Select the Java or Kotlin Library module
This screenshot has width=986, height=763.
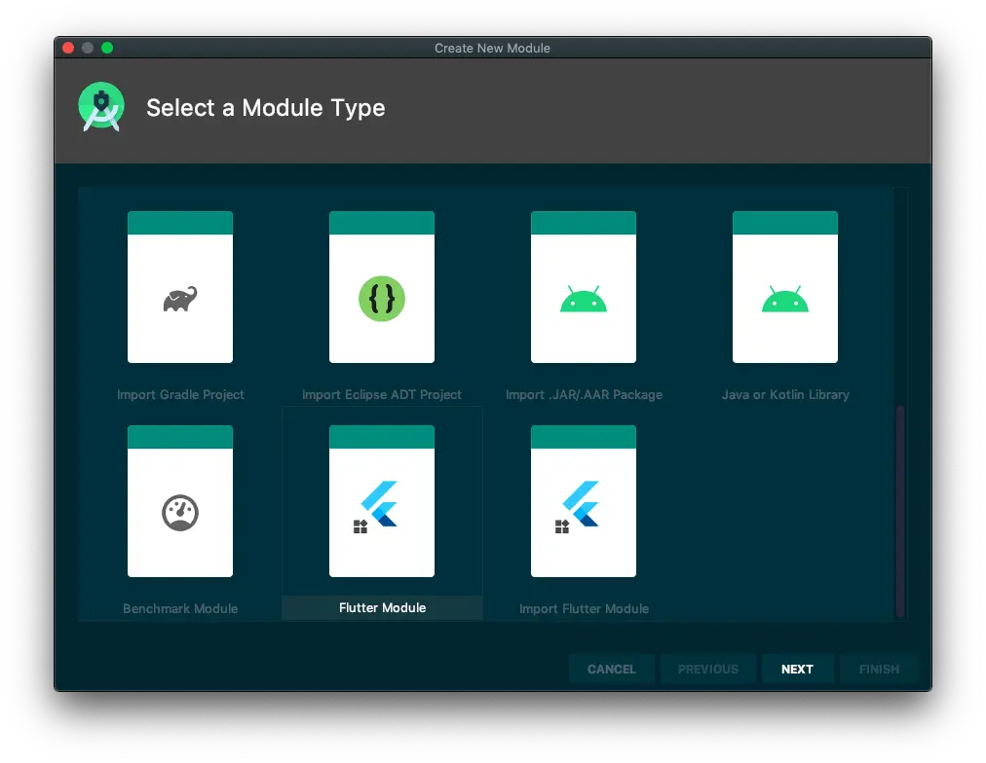click(785, 287)
